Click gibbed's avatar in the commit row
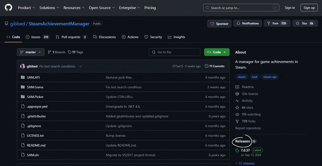This screenshot has height=166, width=322. [x=22, y=66]
